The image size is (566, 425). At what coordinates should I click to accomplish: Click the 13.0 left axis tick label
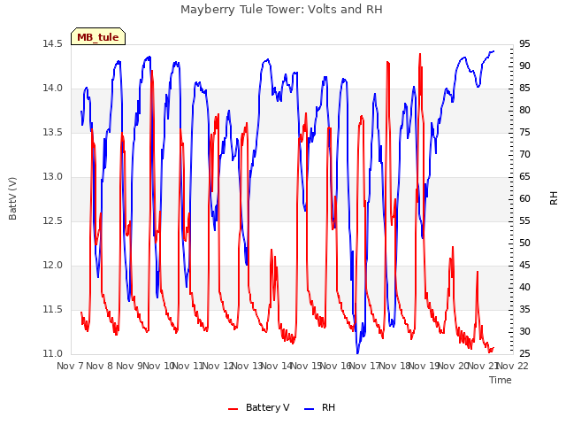53,176
